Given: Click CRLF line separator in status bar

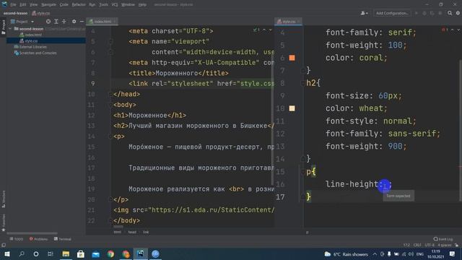Looking at the screenshot, I should tap(417, 246).
